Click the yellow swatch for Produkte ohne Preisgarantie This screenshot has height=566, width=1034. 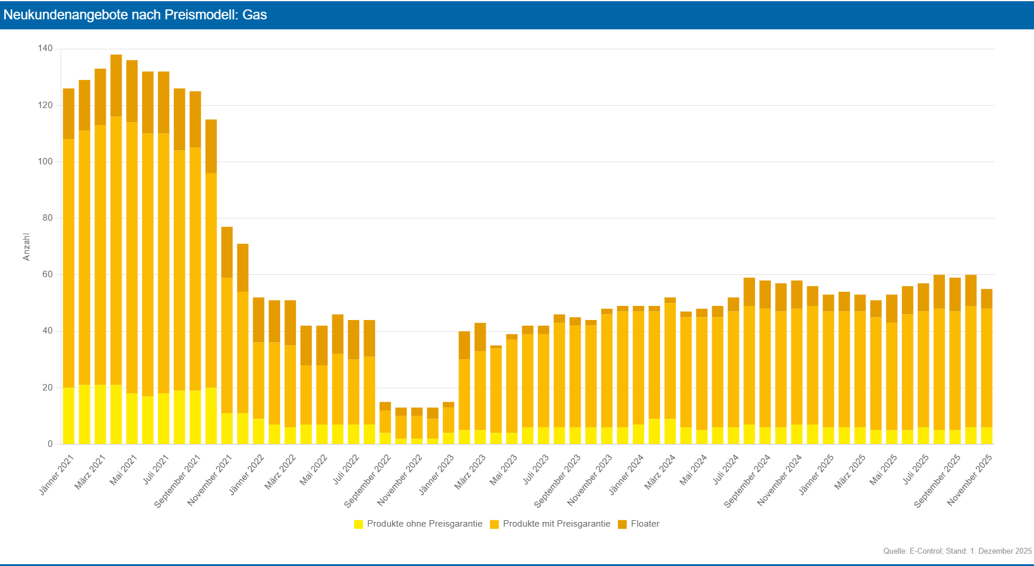[358, 524]
